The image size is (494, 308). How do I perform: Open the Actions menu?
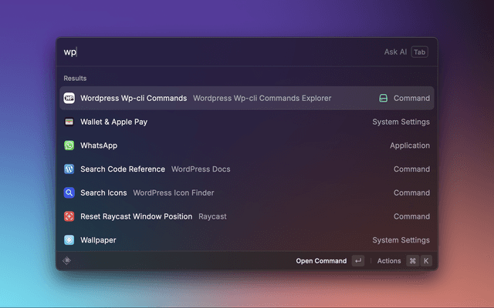coord(389,261)
